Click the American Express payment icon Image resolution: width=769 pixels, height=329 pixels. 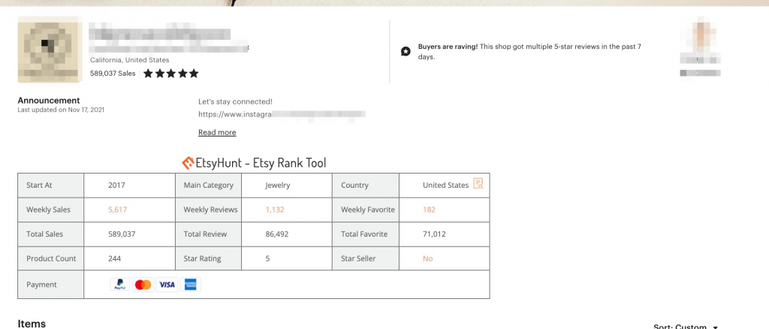coord(191,285)
